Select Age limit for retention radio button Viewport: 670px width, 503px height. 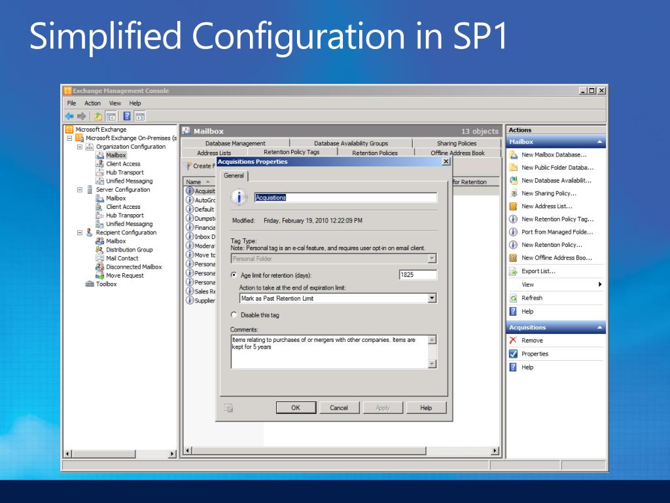click(234, 275)
